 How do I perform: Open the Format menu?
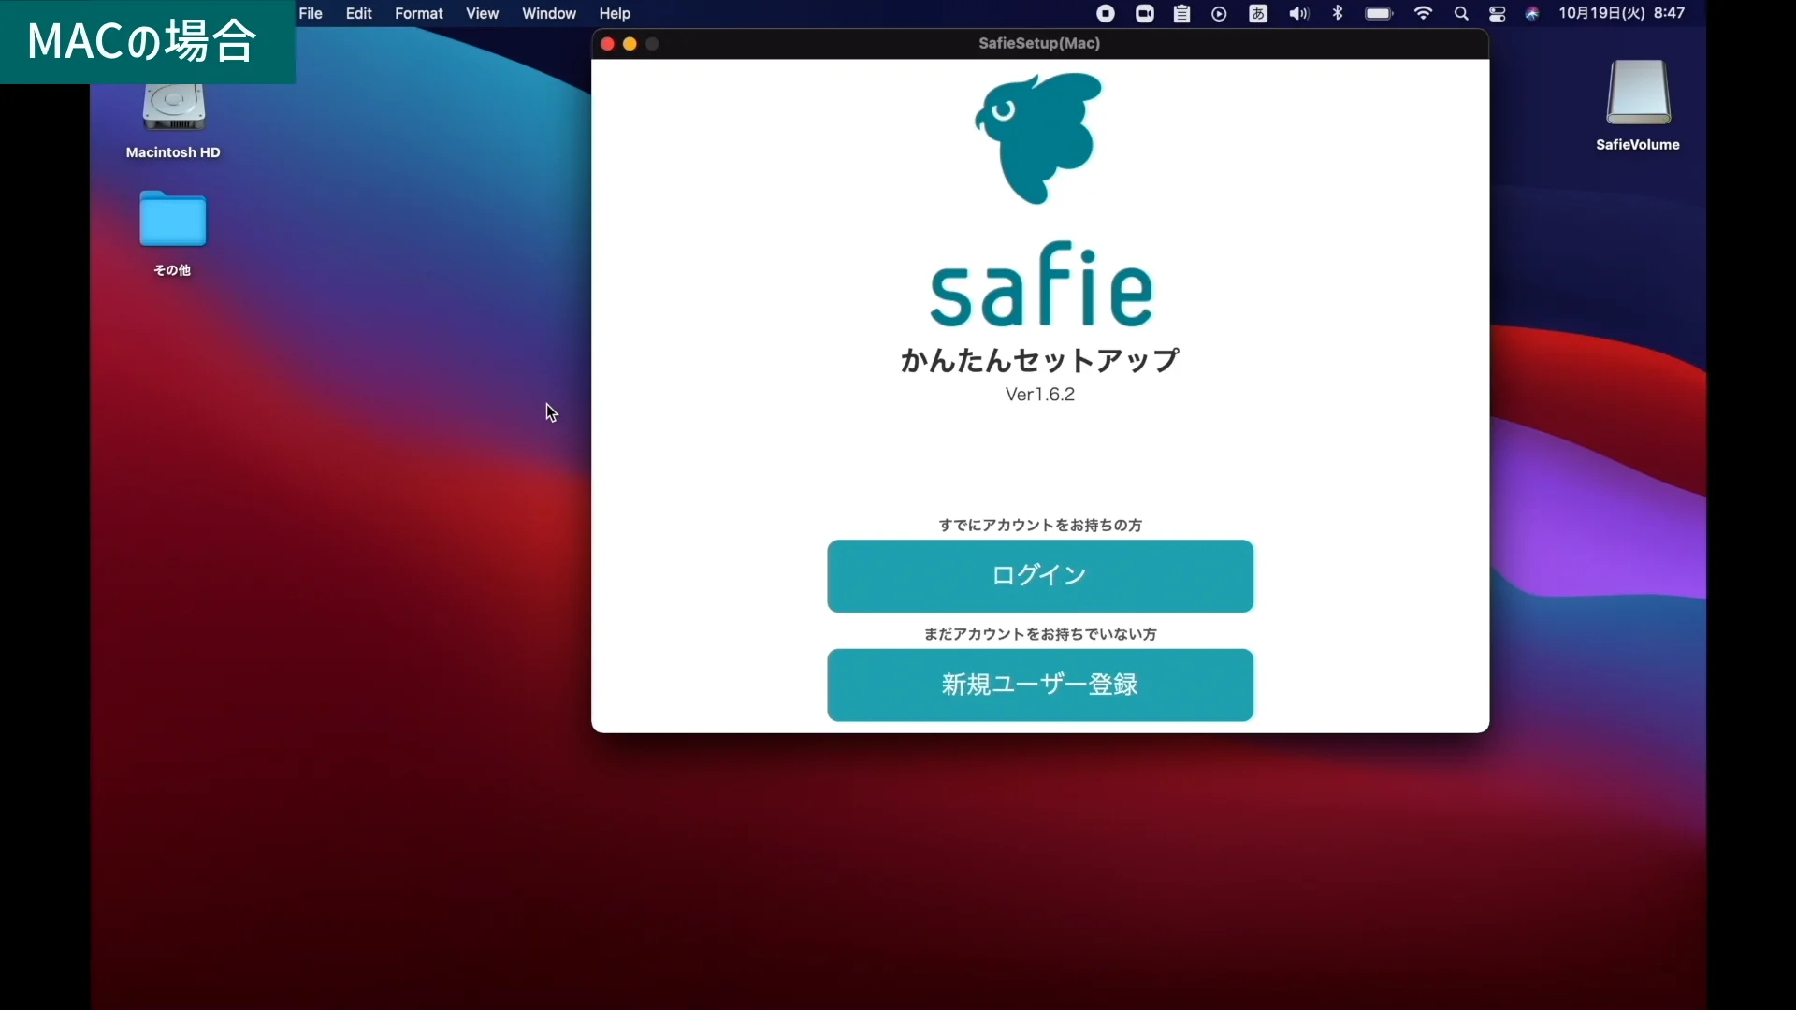coord(419,13)
